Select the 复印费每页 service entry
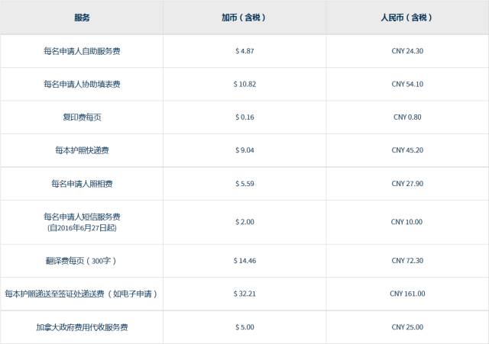This screenshot has height=344, width=489. pos(81,117)
